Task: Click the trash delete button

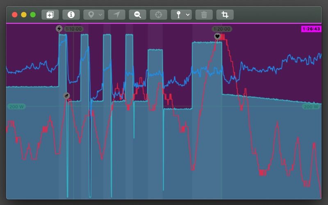Action: [204, 15]
